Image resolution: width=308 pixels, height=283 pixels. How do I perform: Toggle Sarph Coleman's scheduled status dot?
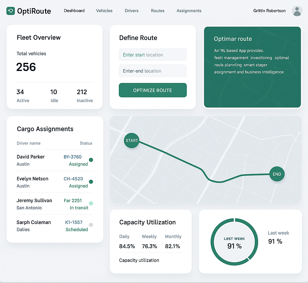(x=91, y=225)
